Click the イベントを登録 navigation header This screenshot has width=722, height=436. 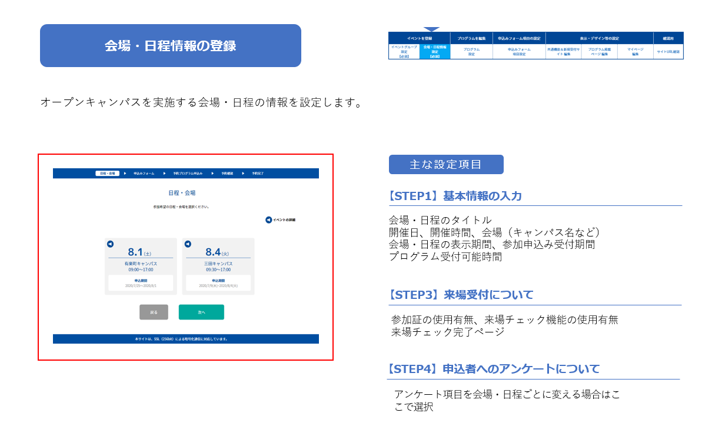pyautogui.click(x=420, y=38)
